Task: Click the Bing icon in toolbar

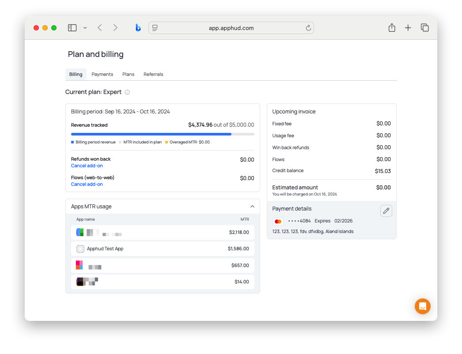Action: click(138, 28)
